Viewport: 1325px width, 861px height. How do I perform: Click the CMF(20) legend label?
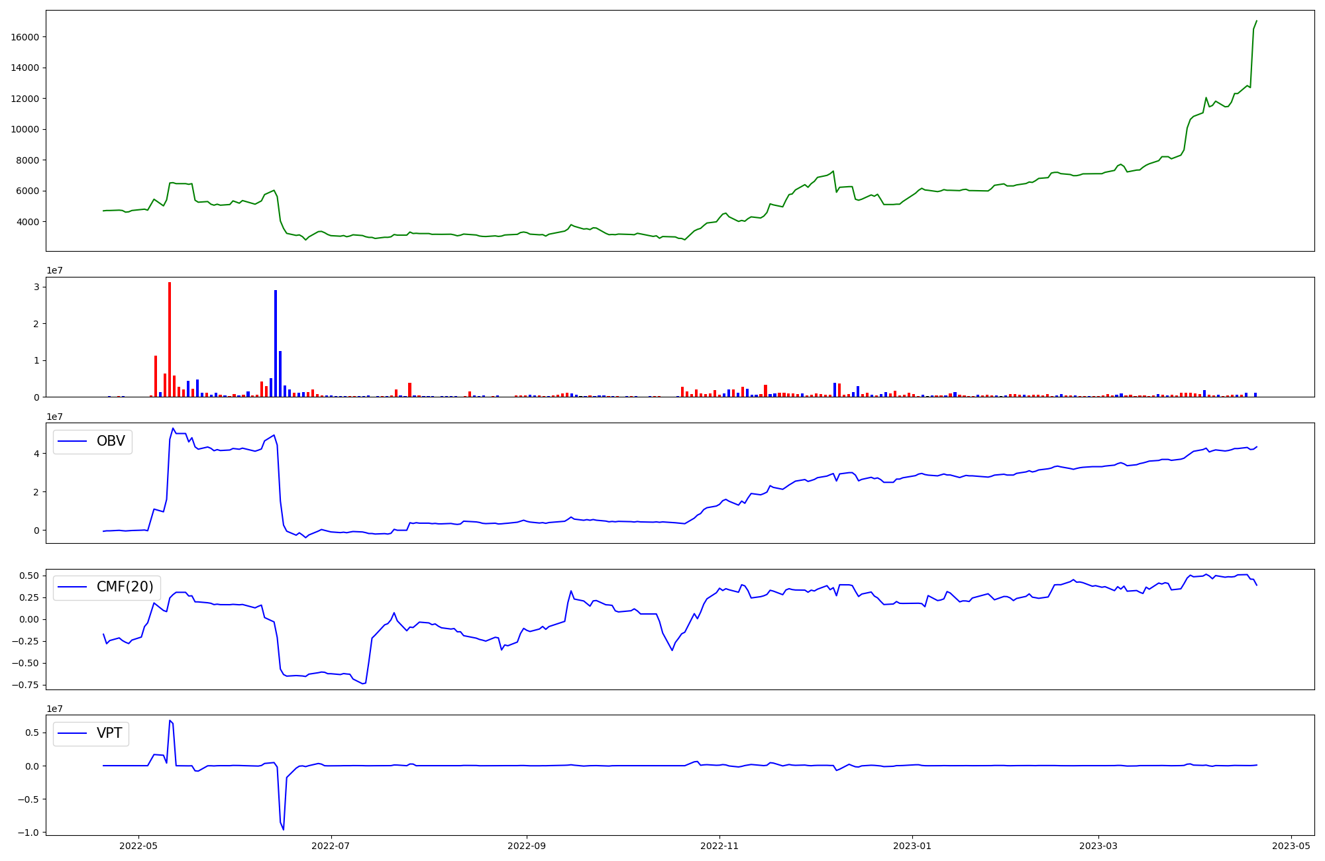125,587
